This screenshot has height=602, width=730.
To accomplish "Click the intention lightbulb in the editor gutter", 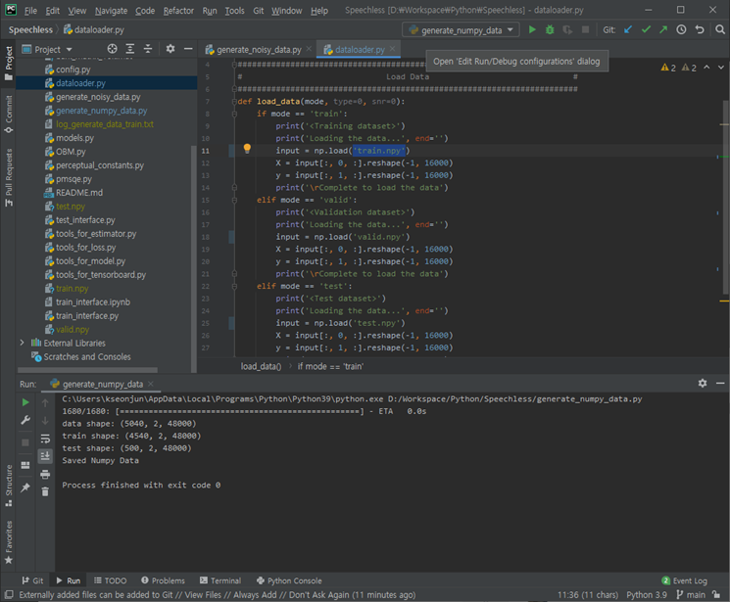I will pyautogui.click(x=247, y=150).
